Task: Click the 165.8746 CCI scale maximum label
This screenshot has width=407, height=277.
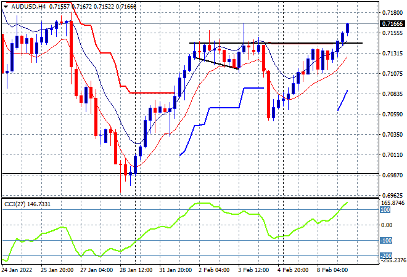Action: coord(392,203)
